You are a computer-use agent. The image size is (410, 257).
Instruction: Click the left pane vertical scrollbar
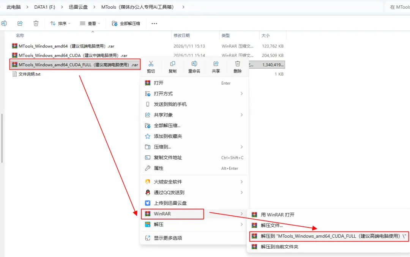(2, 138)
